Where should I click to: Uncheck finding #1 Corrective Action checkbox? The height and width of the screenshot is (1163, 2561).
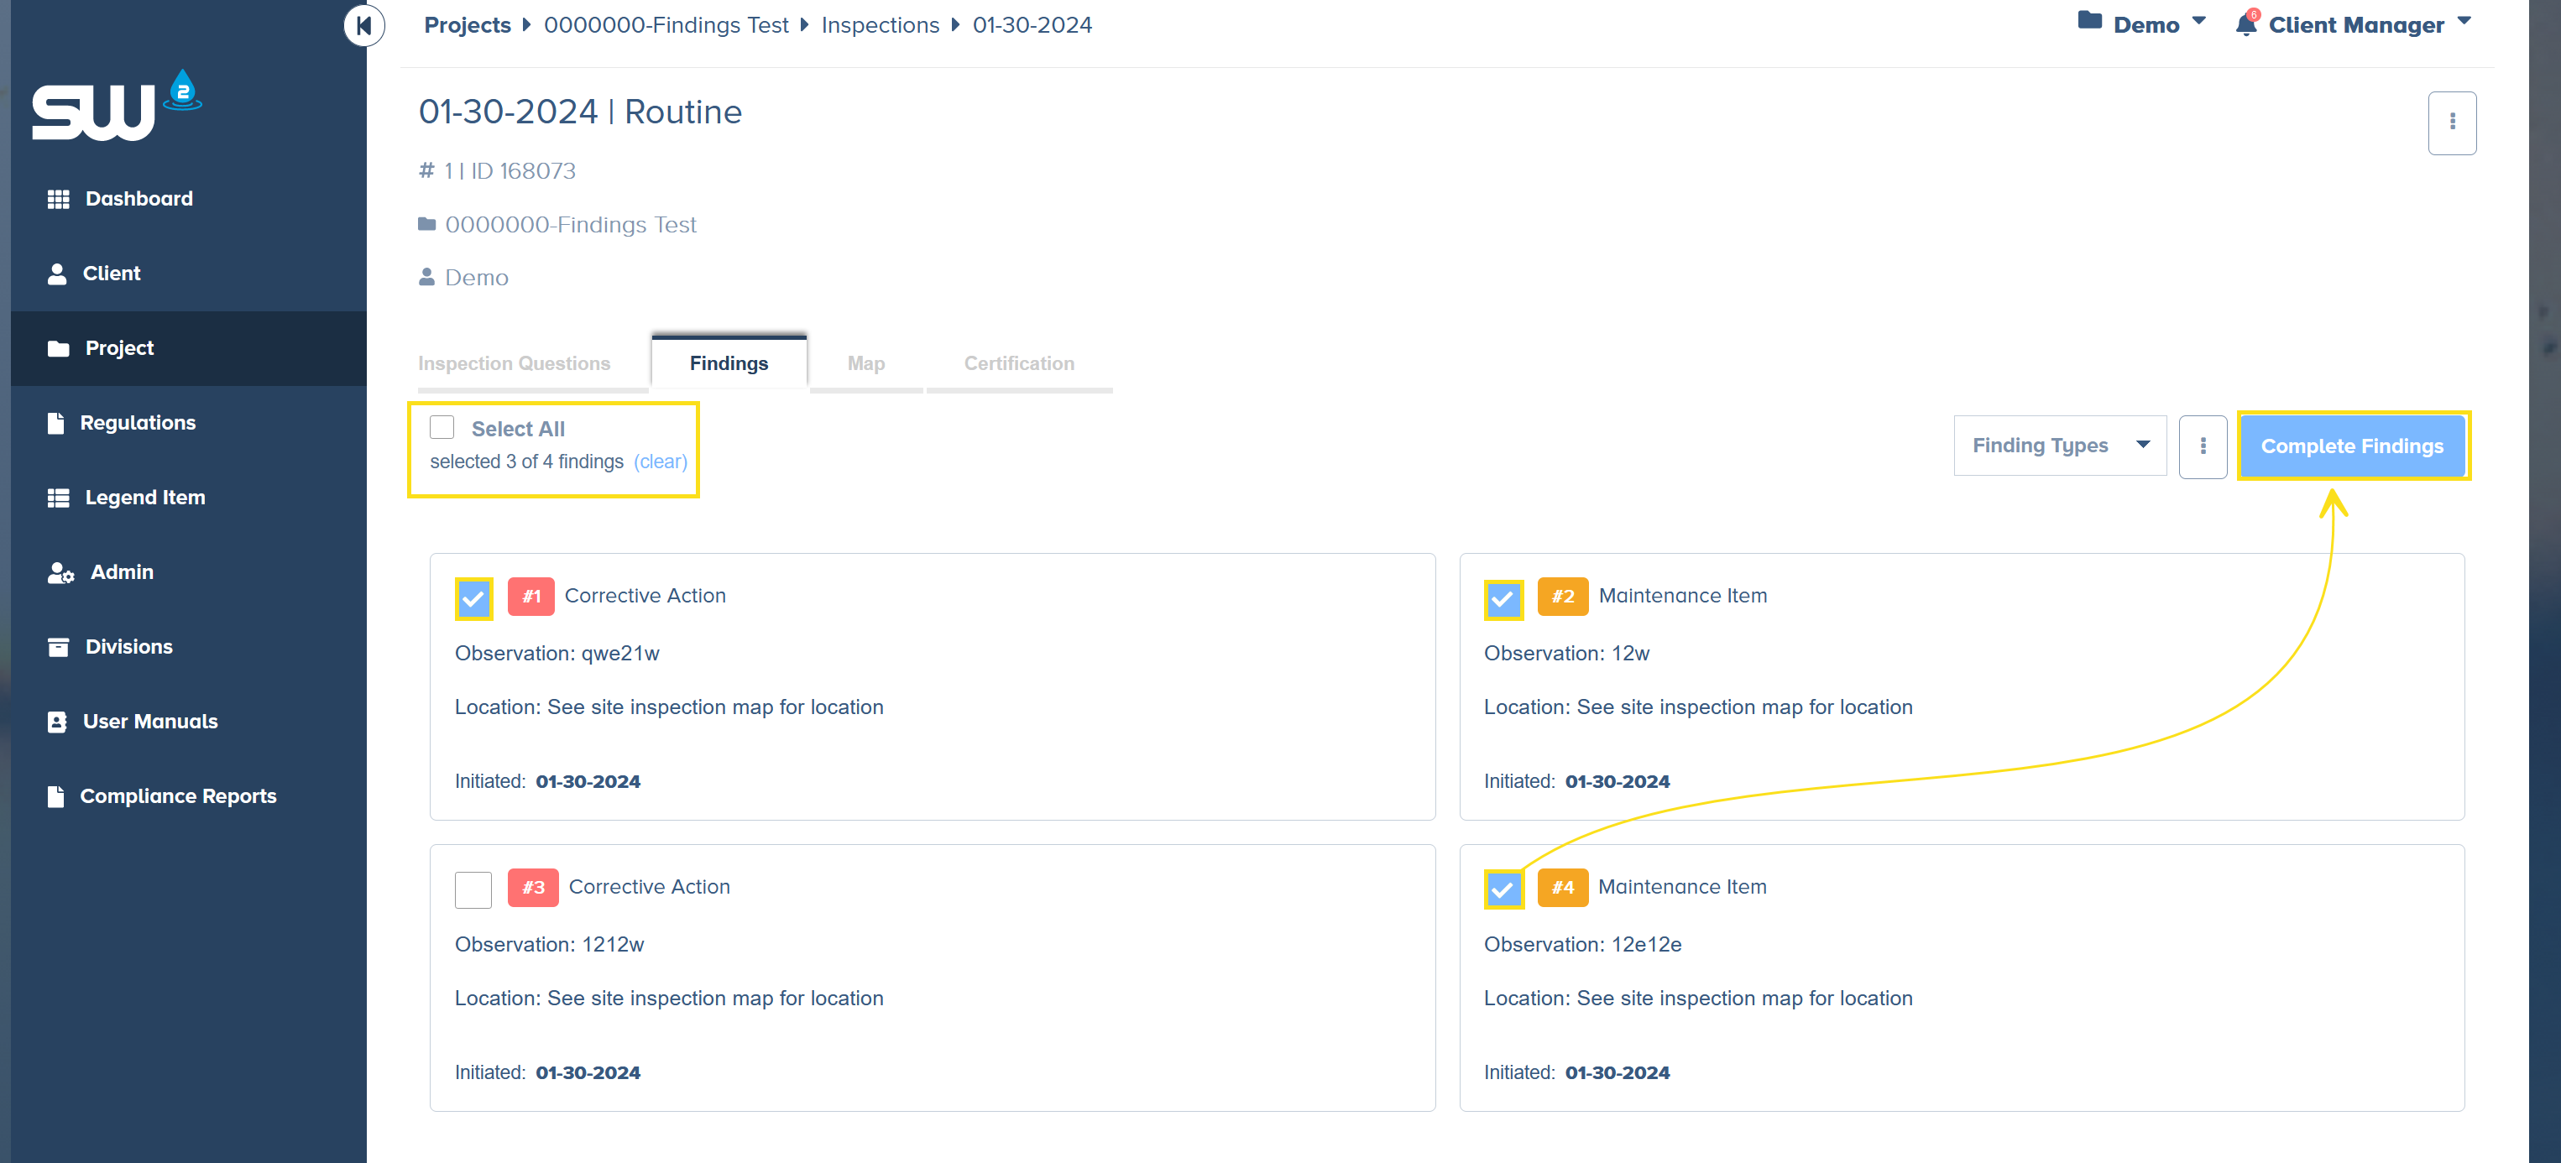click(473, 598)
